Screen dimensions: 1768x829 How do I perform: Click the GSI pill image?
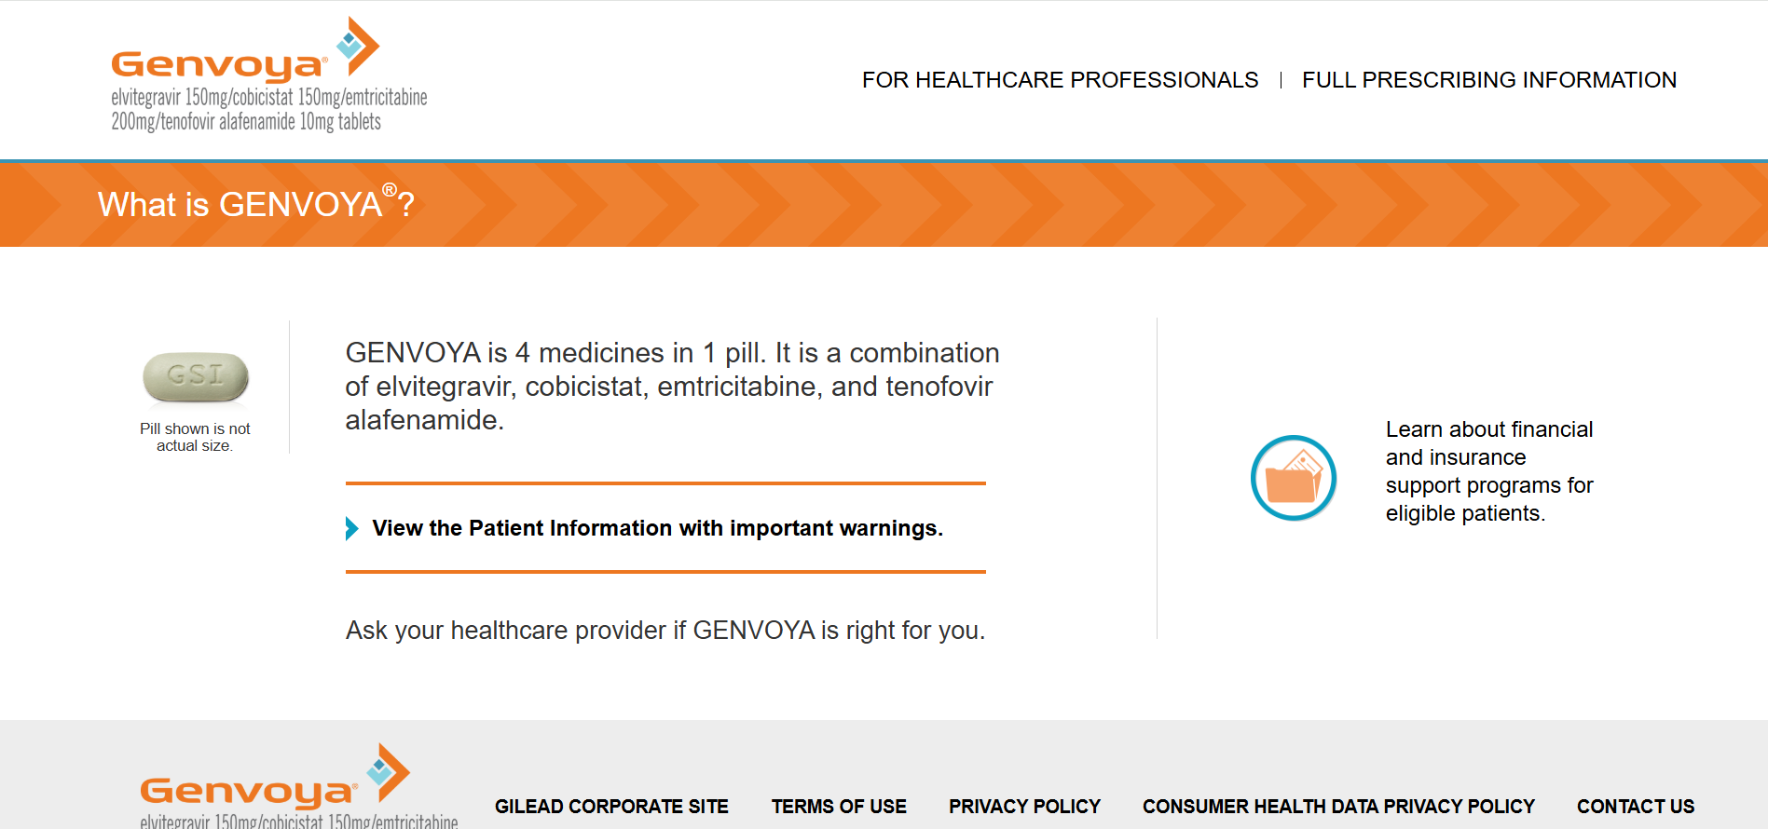[196, 377]
